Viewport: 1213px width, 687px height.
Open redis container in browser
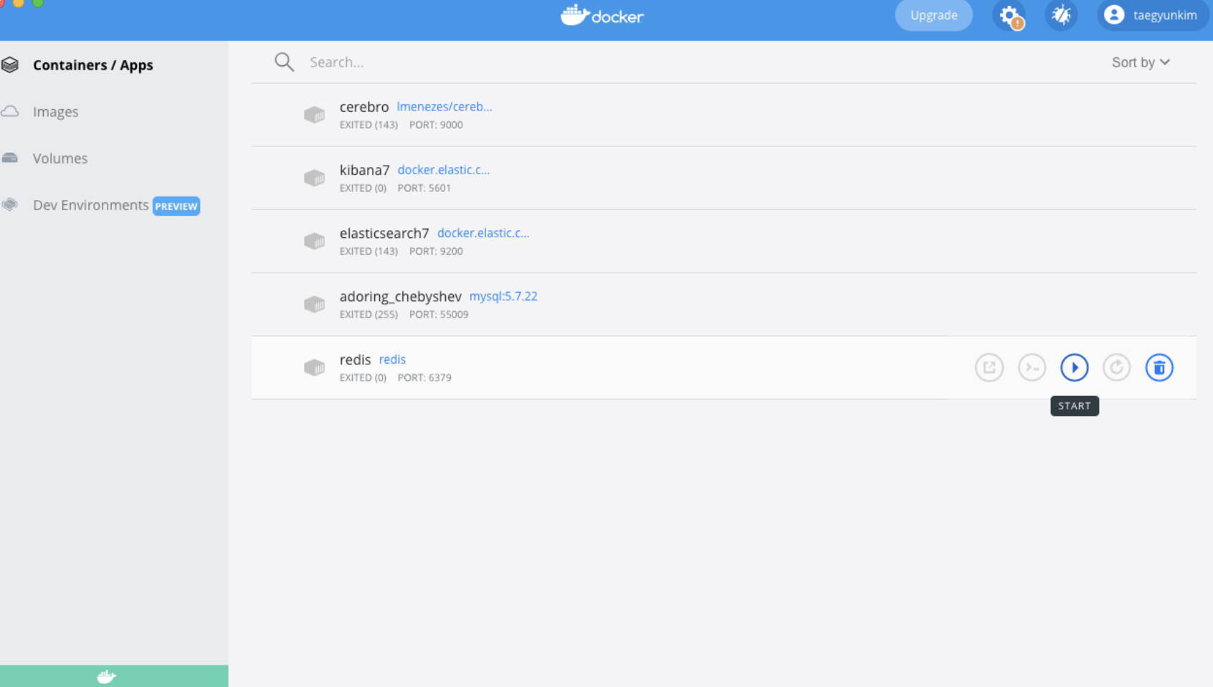[989, 367]
